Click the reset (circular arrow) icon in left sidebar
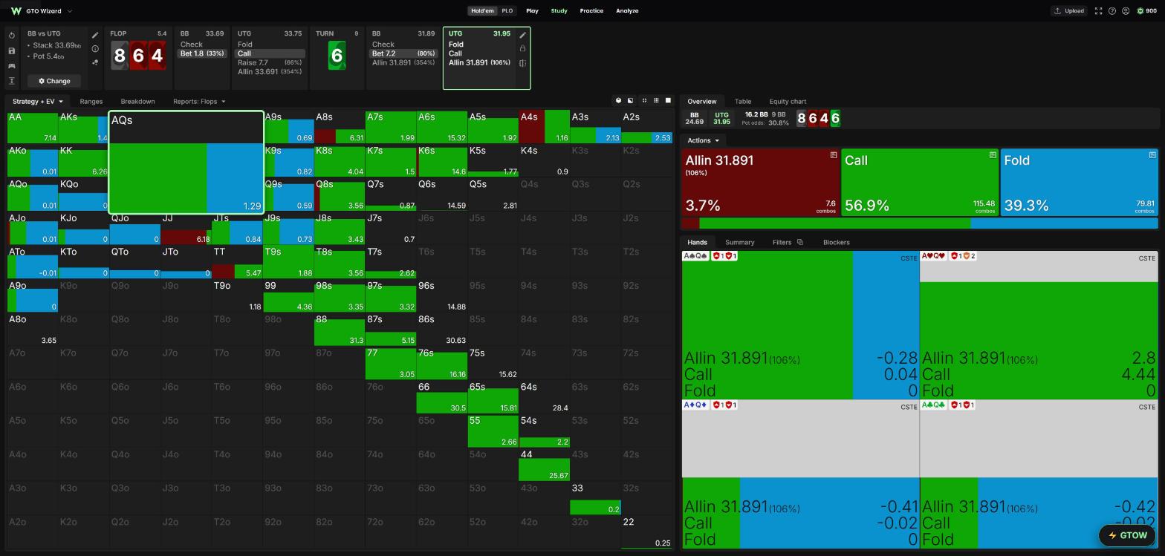This screenshot has height=556, width=1165. 12,36
